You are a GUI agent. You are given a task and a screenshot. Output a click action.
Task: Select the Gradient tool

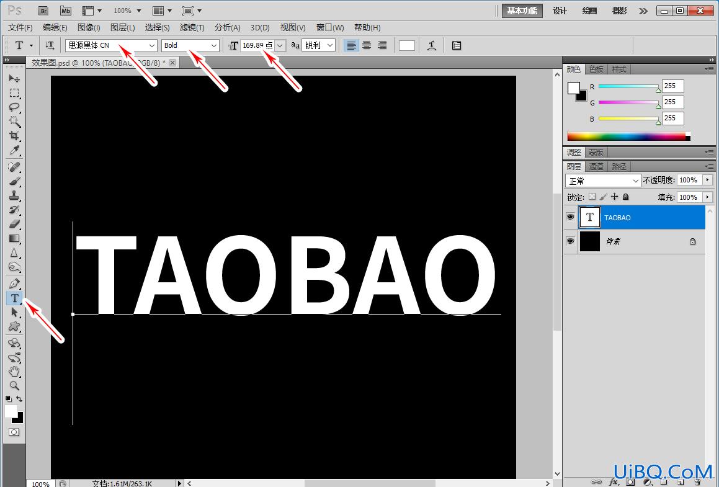pos(14,238)
